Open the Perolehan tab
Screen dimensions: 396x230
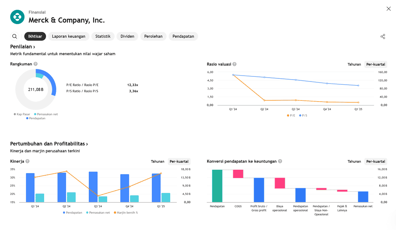153,36
